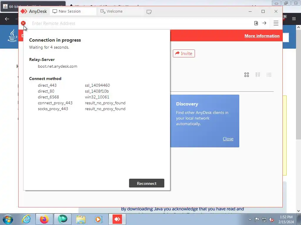Open the media player taskbar icon
Screen dimensions: 301x225
(x=99, y=219)
